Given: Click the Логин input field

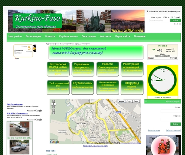Looking at the screenshot, I should point(171,111).
